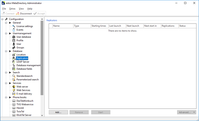Select the Events clipboard icon
199x121 pixels.
(x=14, y=30)
